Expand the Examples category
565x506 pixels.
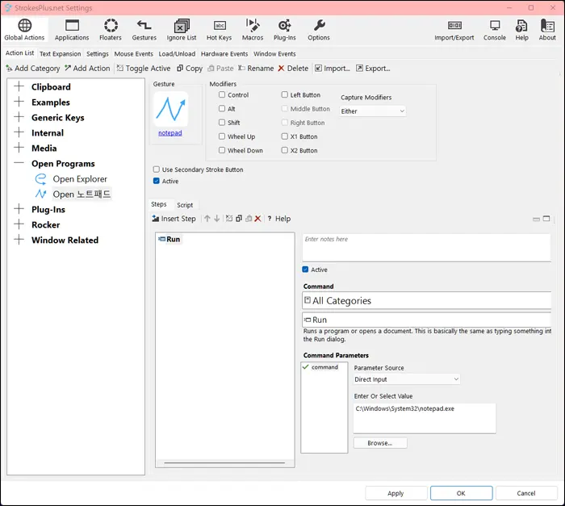point(19,102)
